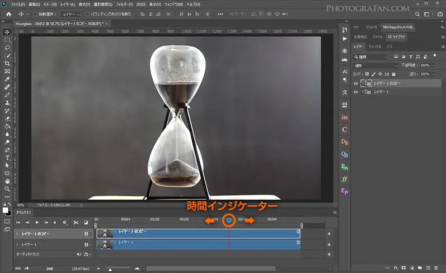Image resolution: width=446 pixels, height=273 pixels.
Task: Open the イメージ(I) menu
Action: tap(50, 4)
